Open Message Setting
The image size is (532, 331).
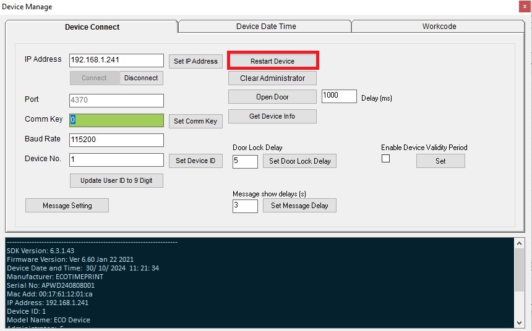click(x=67, y=206)
